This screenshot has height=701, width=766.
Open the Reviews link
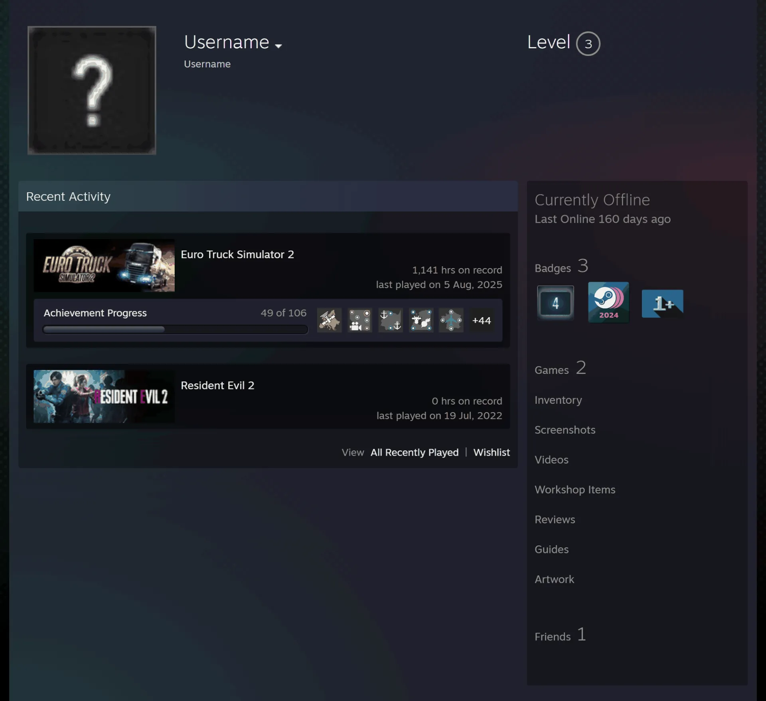tap(555, 519)
